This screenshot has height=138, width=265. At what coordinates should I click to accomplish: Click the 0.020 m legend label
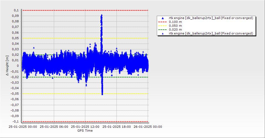(x=176, y=30)
